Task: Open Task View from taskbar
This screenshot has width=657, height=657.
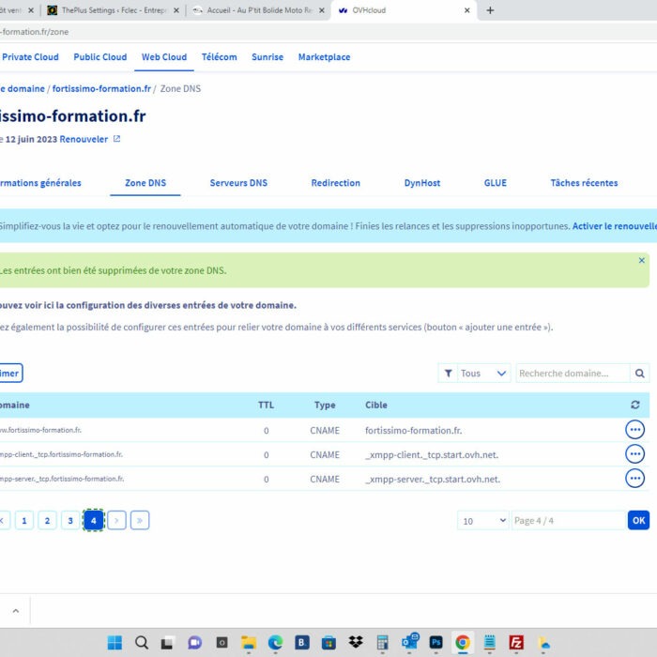Action: click(x=168, y=642)
